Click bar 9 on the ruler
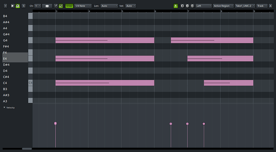276x152 pixels. tap(254, 11)
